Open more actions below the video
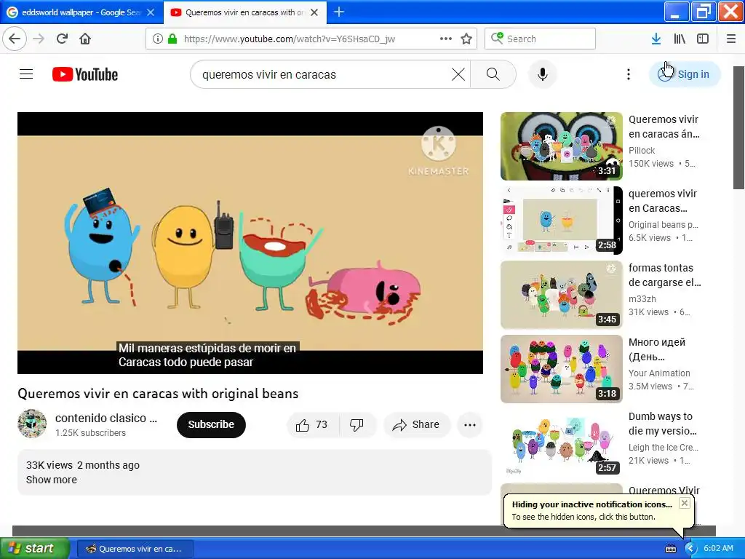 click(470, 424)
